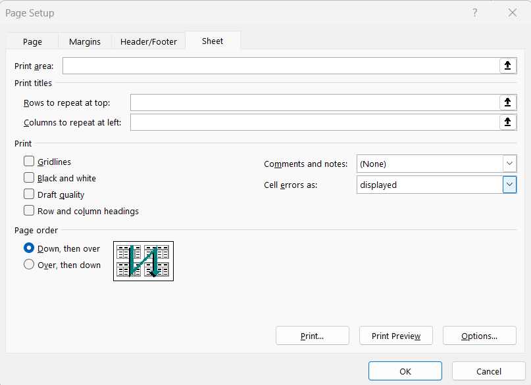This screenshot has height=385, width=531.
Task: Go to the Header/Footer tab
Action: tap(148, 41)
